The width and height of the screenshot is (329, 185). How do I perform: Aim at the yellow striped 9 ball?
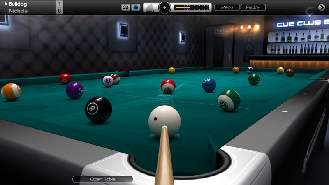pyautogui.click(x=280, y=70)
